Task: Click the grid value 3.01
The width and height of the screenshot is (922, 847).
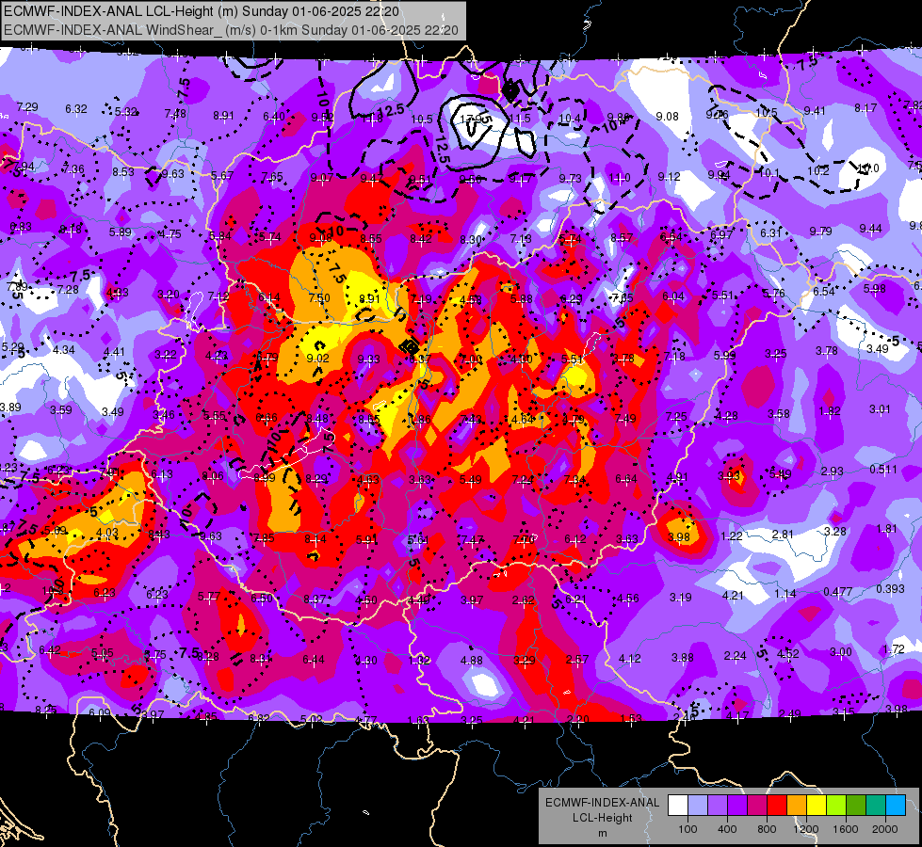Action: click(880, 409)
